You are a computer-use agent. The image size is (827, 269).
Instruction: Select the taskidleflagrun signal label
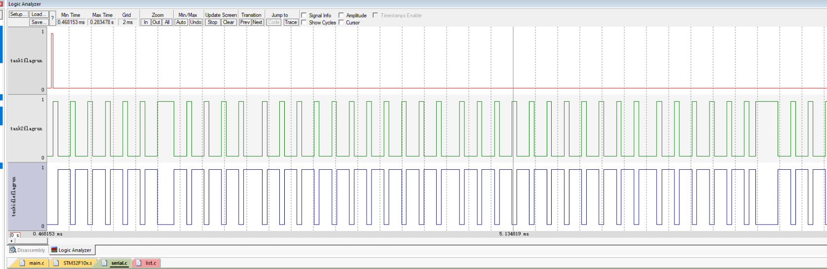tap(14, 196)
